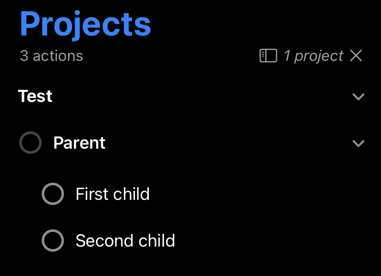Clear the 1 project filter with X
This screenshot has height=276, width=381.
point(356,56)
